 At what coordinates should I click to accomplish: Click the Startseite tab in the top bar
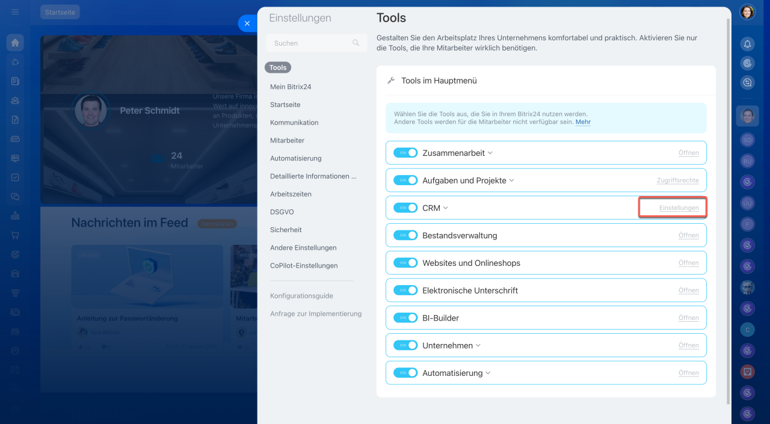[x=60, y=12]
